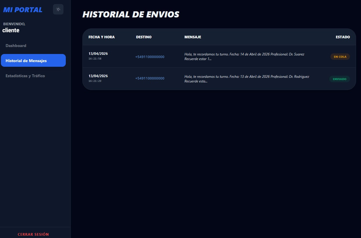Click the 16:21:29 timestamp entry

95,81
